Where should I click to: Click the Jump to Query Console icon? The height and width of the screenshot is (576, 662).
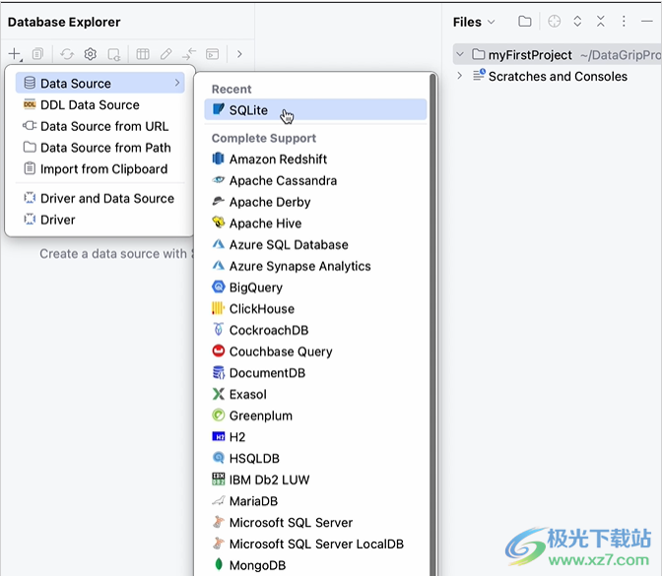coord(114,54)
